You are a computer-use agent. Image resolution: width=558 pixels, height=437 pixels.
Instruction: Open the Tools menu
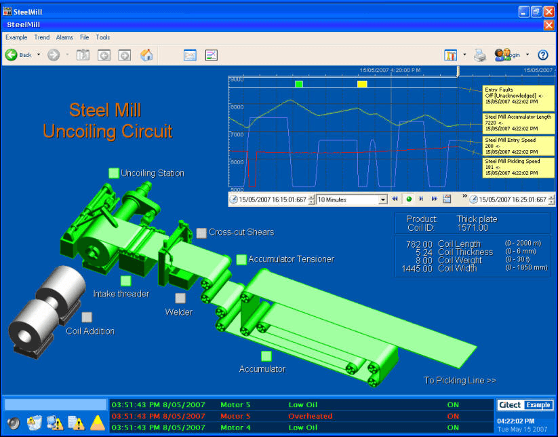point(103,37)
